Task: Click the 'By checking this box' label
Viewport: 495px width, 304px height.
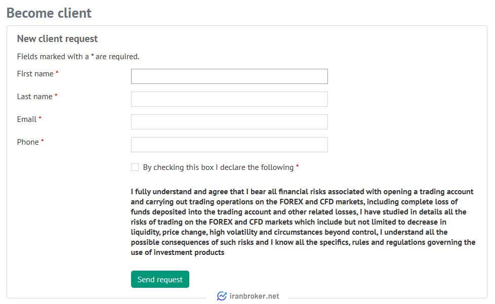Action: pos(218,167)
